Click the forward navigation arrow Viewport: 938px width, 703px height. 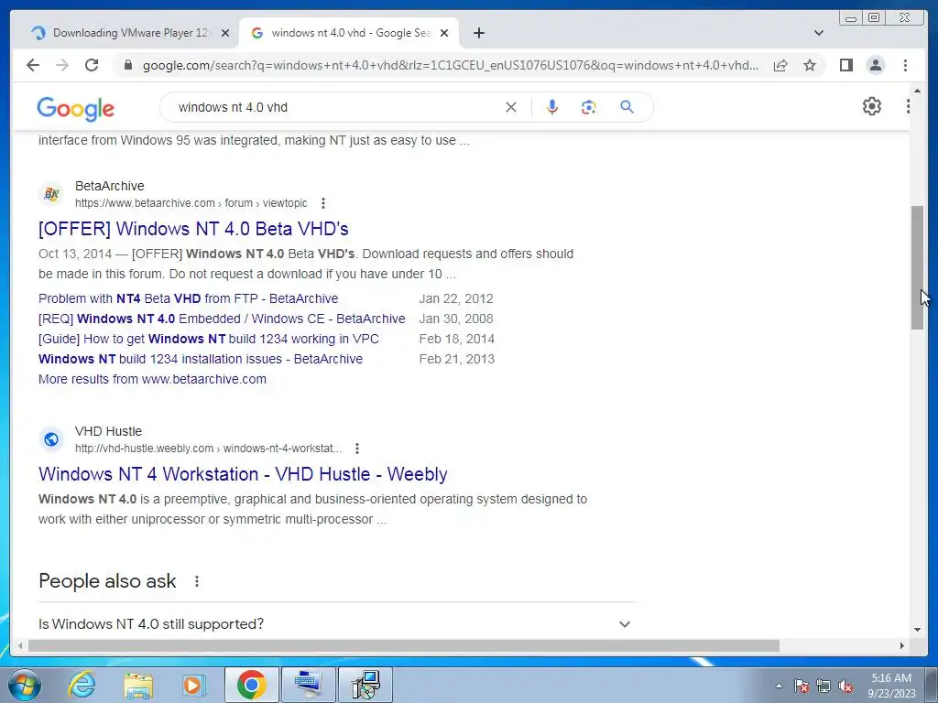tap(62, 65)
